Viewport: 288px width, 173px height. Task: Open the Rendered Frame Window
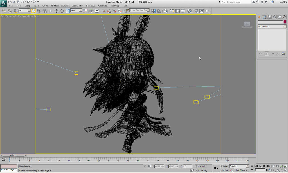201,11
